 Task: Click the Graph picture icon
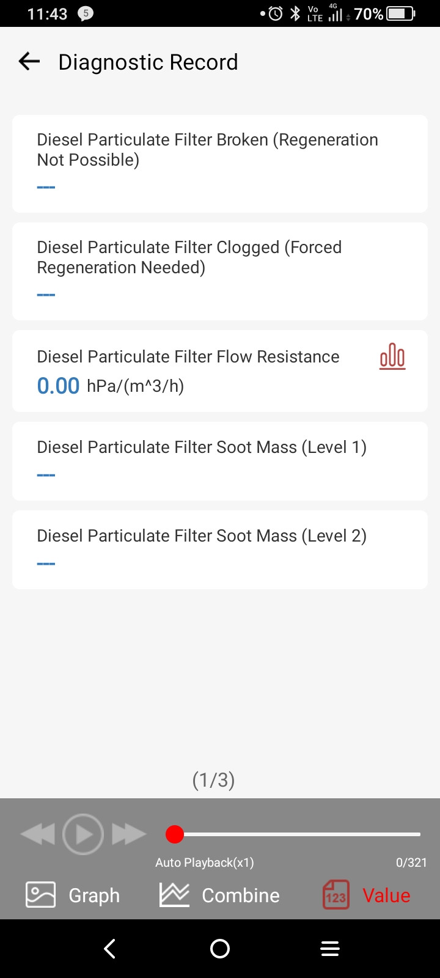tap(40, 895)
